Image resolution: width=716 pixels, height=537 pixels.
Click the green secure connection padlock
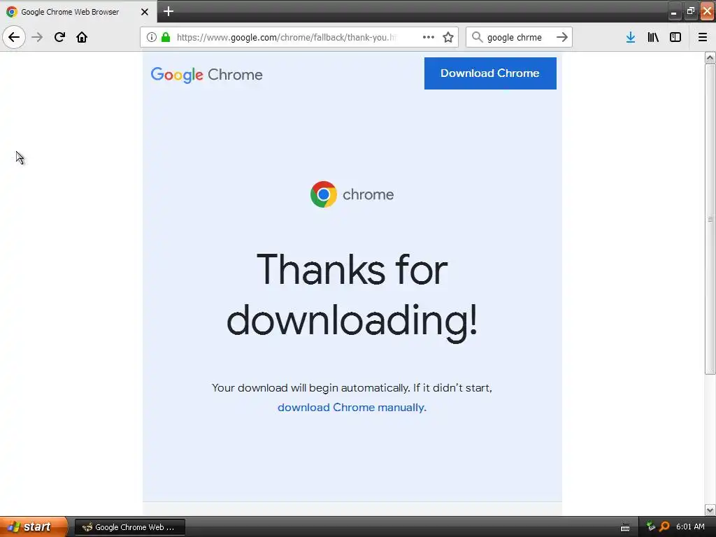tap(166, 37)
